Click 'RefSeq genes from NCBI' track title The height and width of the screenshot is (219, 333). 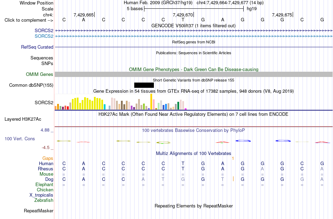(x=194, y=42)
